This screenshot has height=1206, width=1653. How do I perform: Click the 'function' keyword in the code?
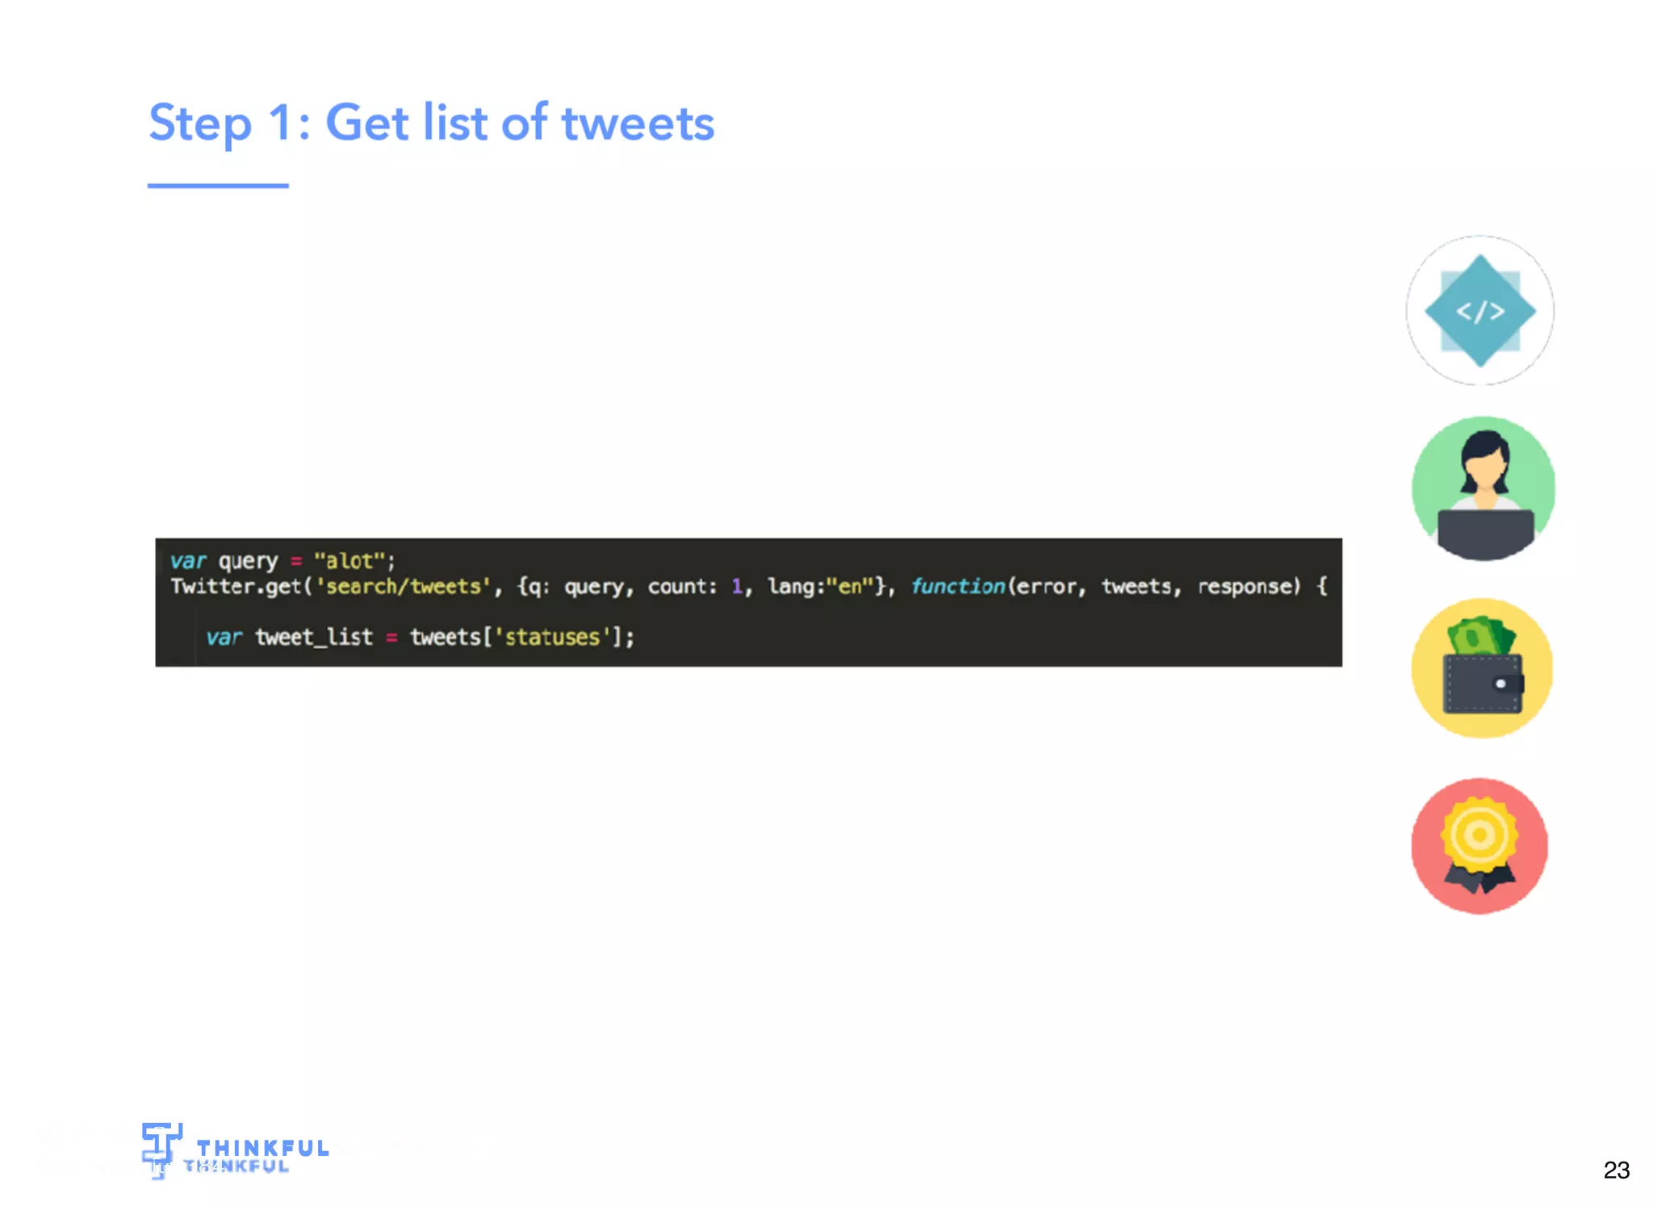pyautogui.click(x=958, y=586)
